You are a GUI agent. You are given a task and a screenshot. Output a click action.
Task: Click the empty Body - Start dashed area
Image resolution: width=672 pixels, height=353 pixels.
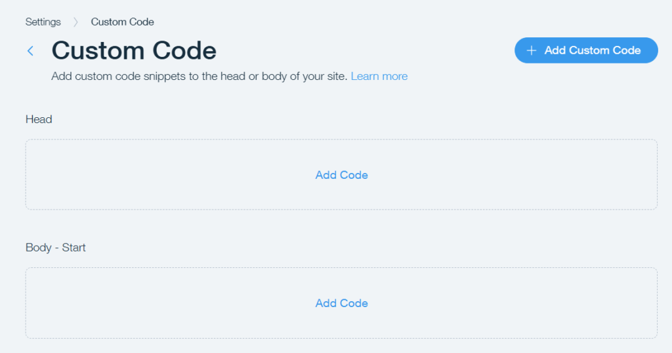click(341, 303)
